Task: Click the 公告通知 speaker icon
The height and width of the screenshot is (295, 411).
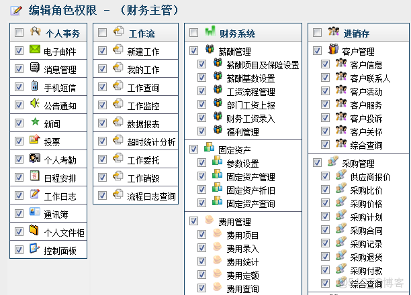Action: click(35, 103)
